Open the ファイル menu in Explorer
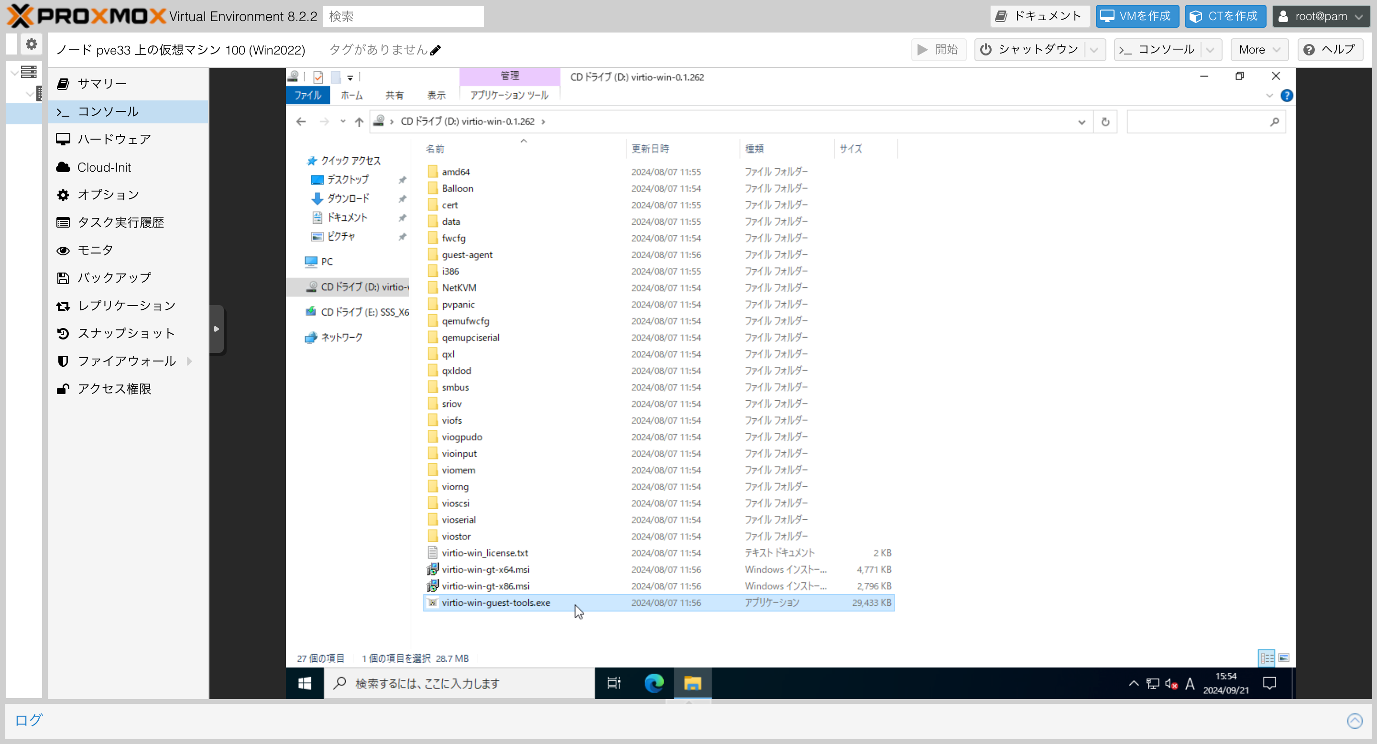Image resolution: width=1377 pixels, height=744 pixels. pos(307,95)
